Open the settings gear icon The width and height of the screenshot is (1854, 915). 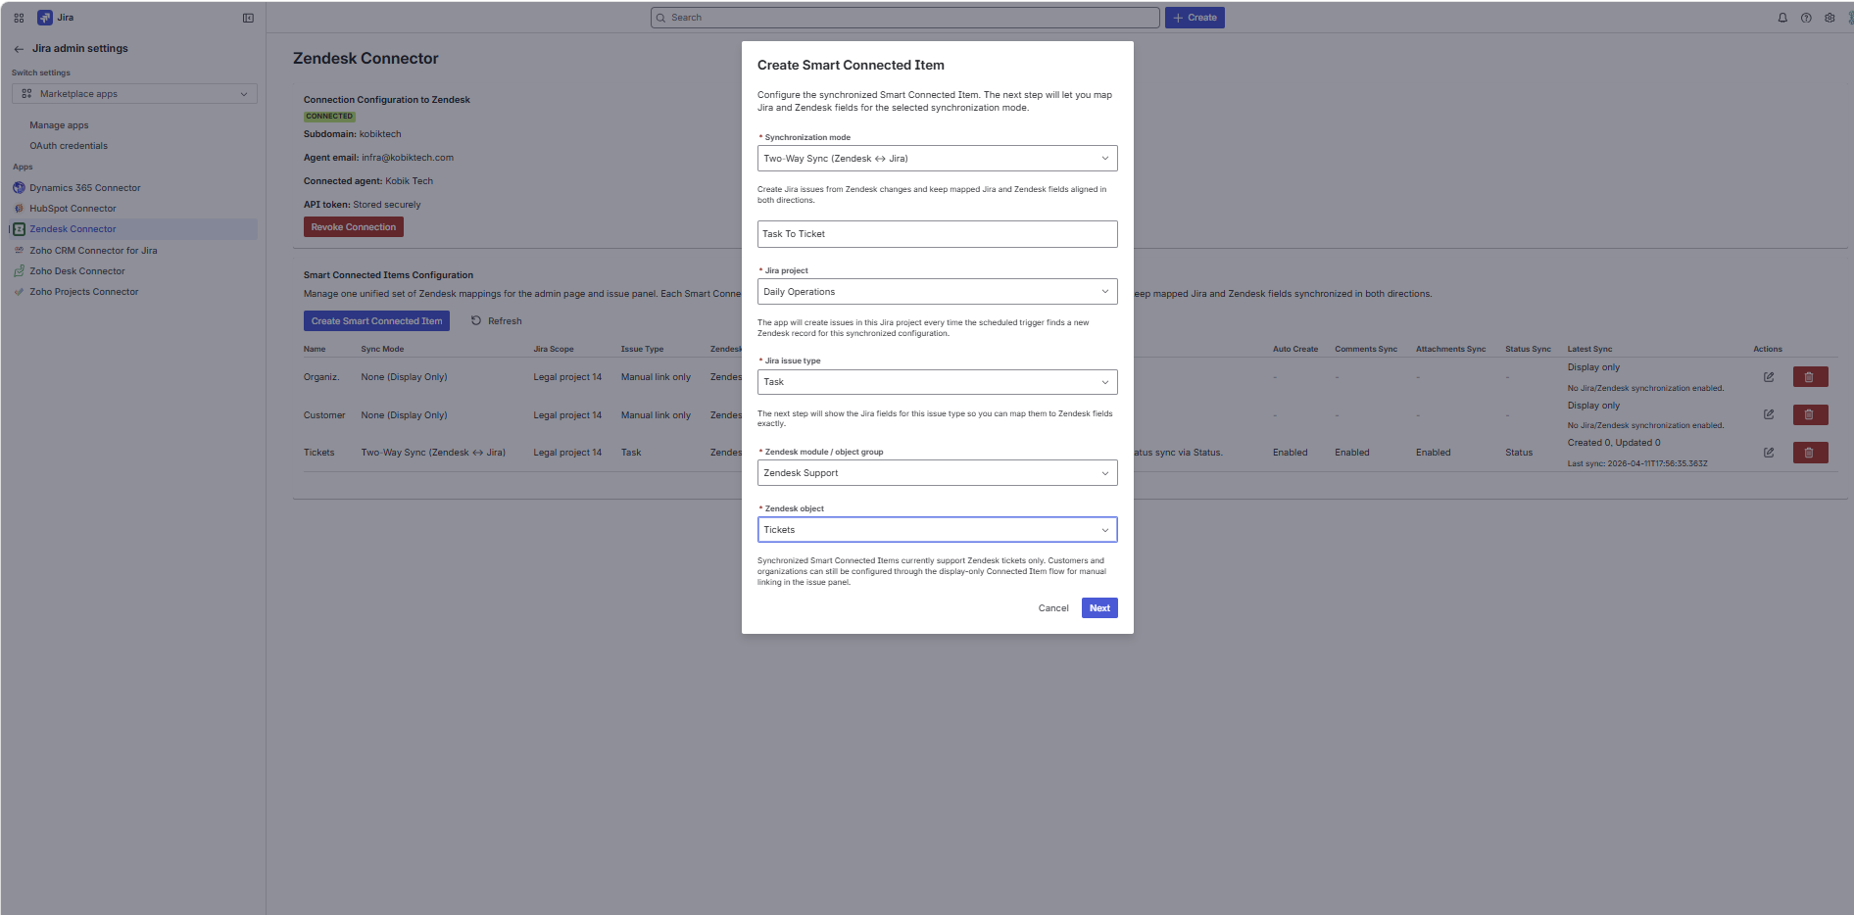pyautogui.click(x=1830, y=18)
